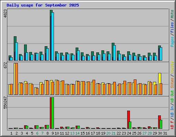The width and height of the screenshot is (176, 137).
Task: Click the cyan Pages bar for day 21
Action: (114, 53)
